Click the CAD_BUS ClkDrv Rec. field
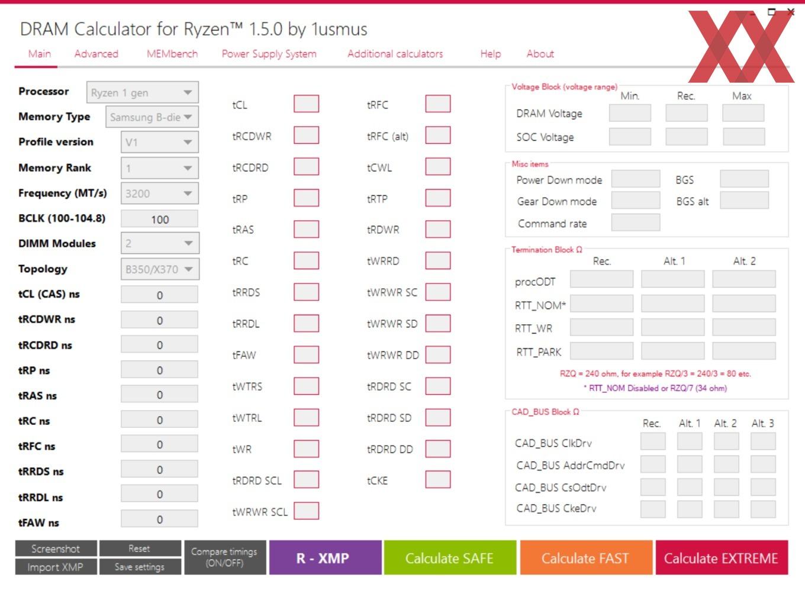 [x=653, y=441]
